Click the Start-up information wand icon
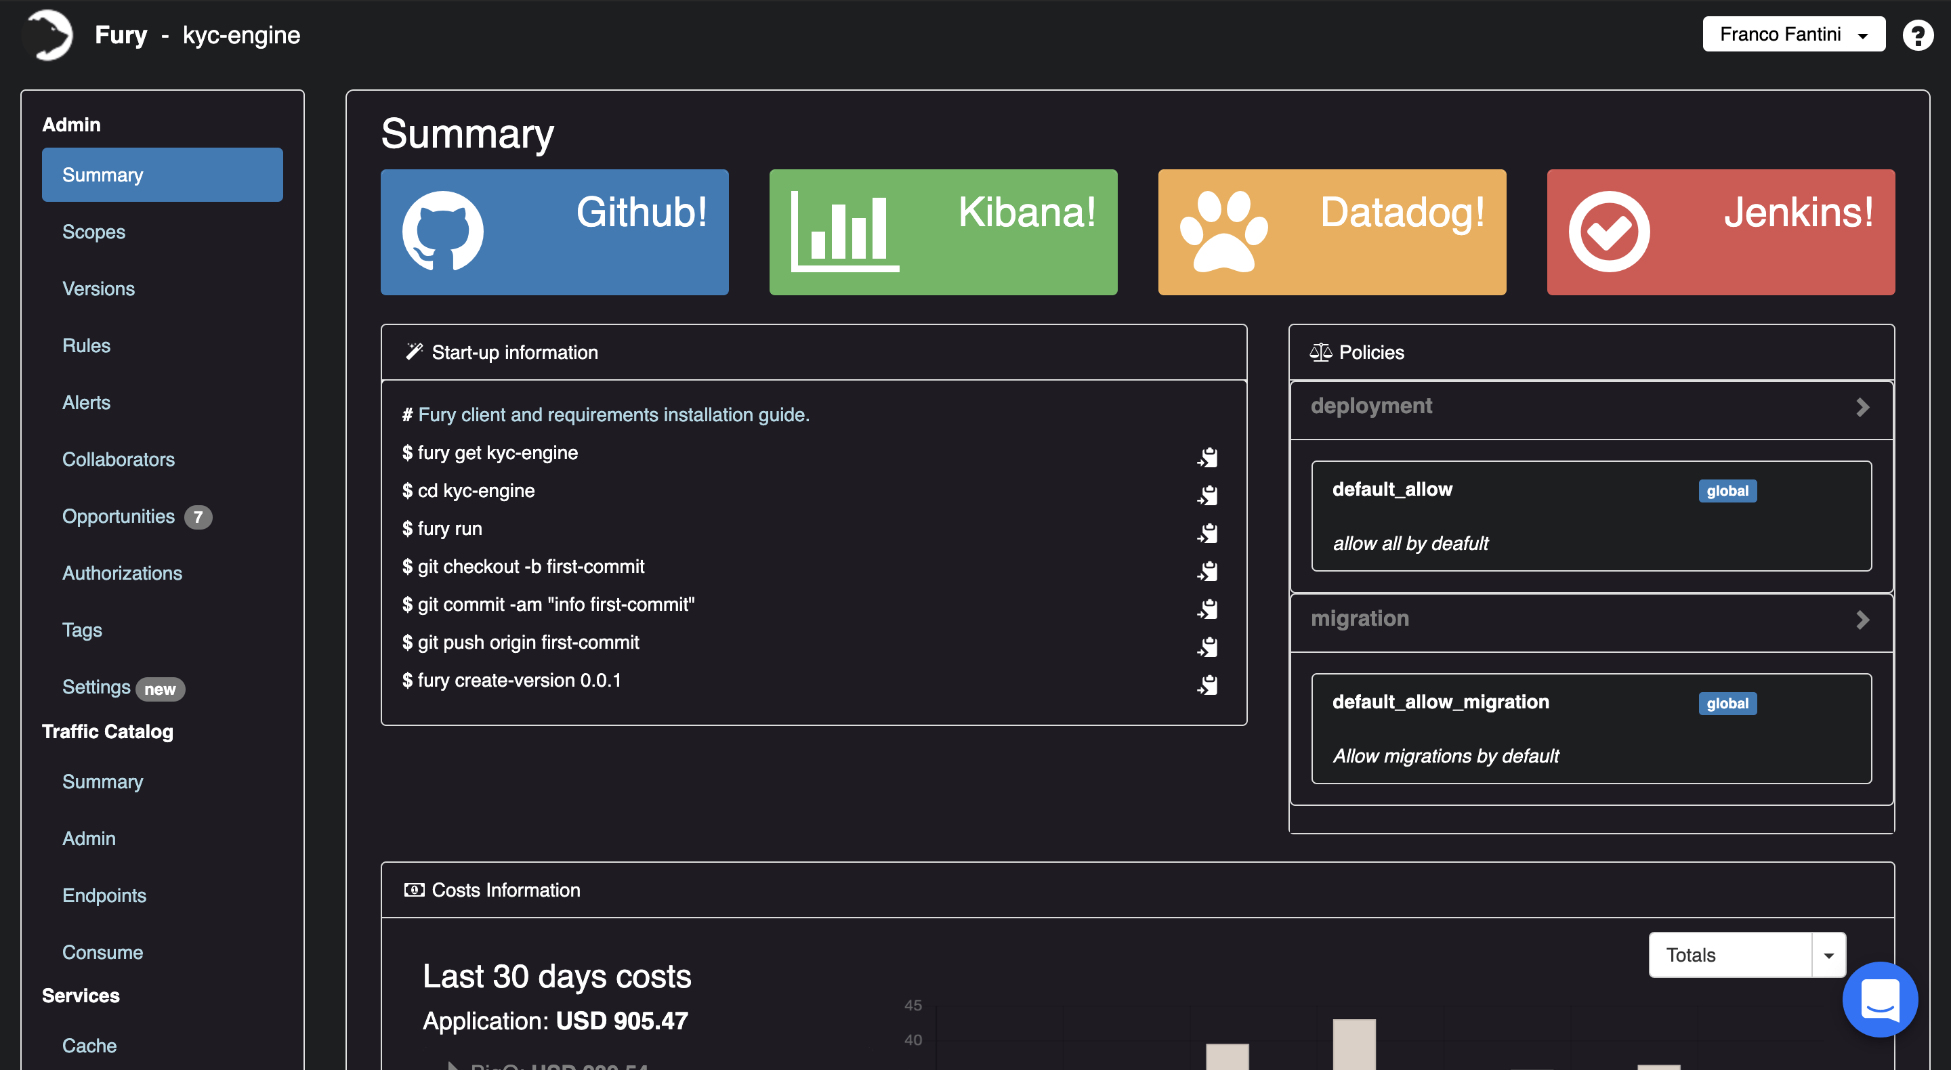1951x1070 pixels. coord(415,351)
